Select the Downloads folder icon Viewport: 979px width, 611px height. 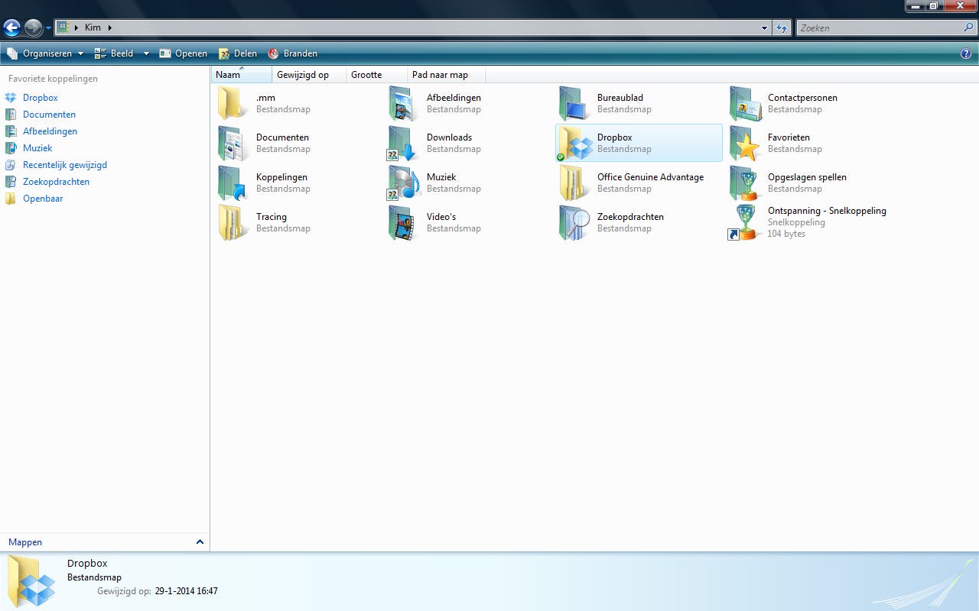tap(403, 143)
